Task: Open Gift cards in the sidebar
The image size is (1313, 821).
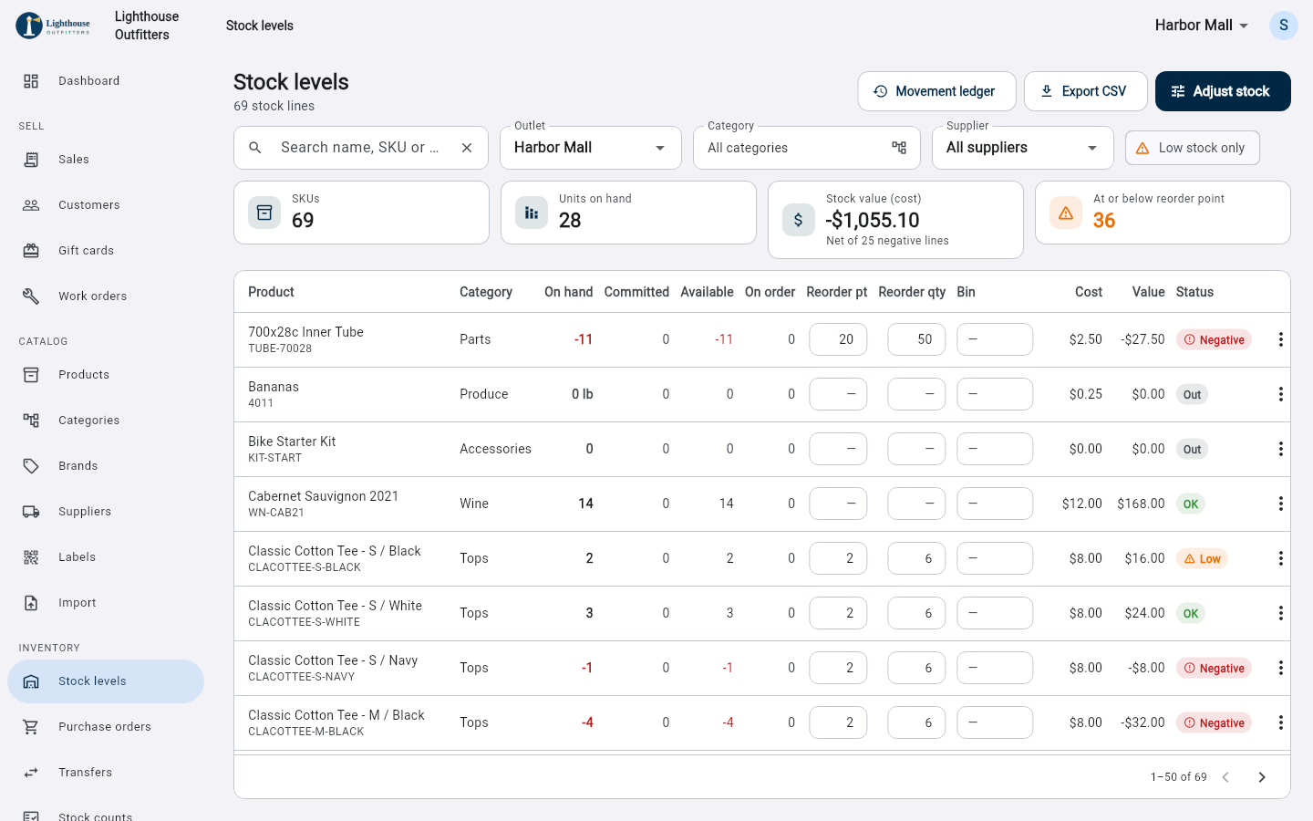Action: 106,251
